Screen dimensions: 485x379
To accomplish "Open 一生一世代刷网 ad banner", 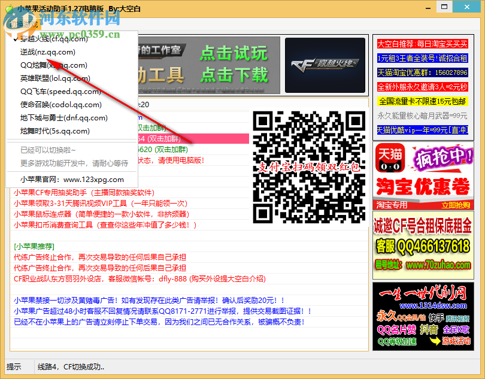I will click(x=423, y=316).
